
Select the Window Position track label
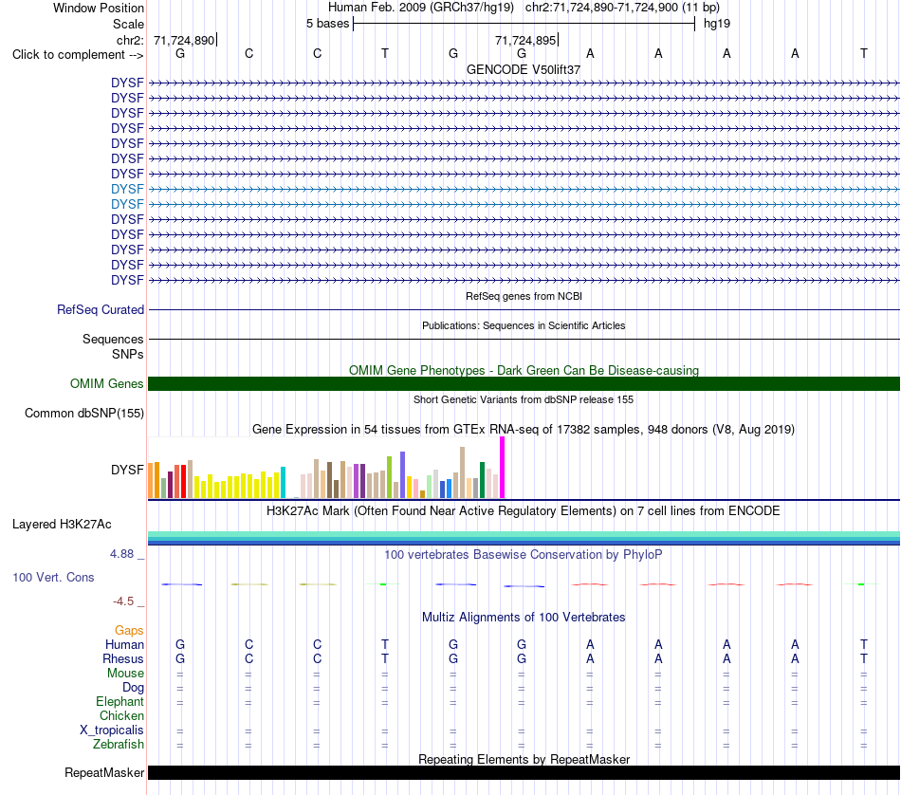click(99, 8)
